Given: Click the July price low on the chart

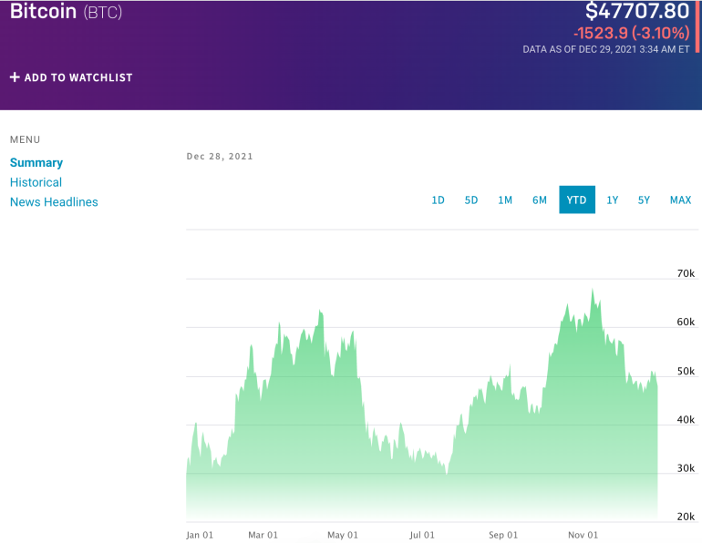Looking at the screenshot, I should pos(447,473).
